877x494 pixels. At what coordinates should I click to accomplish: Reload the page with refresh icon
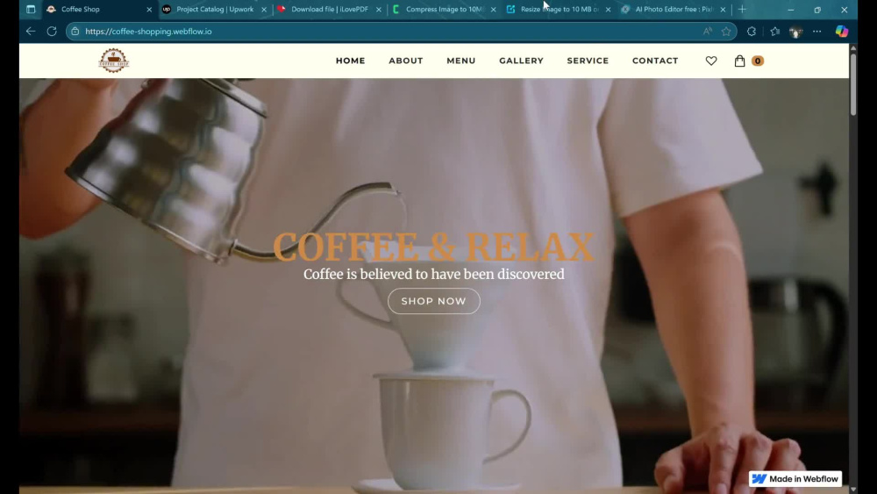[52, 32]
